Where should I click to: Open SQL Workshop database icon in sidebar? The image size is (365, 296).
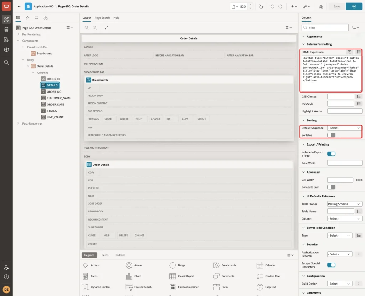coord(6,30)
